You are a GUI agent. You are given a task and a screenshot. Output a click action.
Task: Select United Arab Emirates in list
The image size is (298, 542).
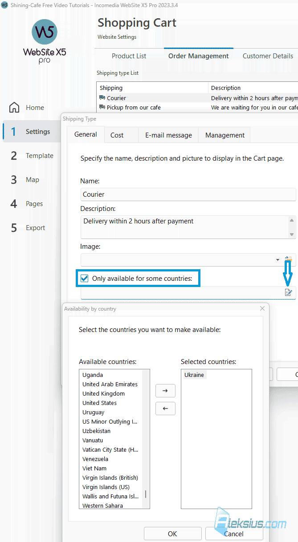coord(110,384)
